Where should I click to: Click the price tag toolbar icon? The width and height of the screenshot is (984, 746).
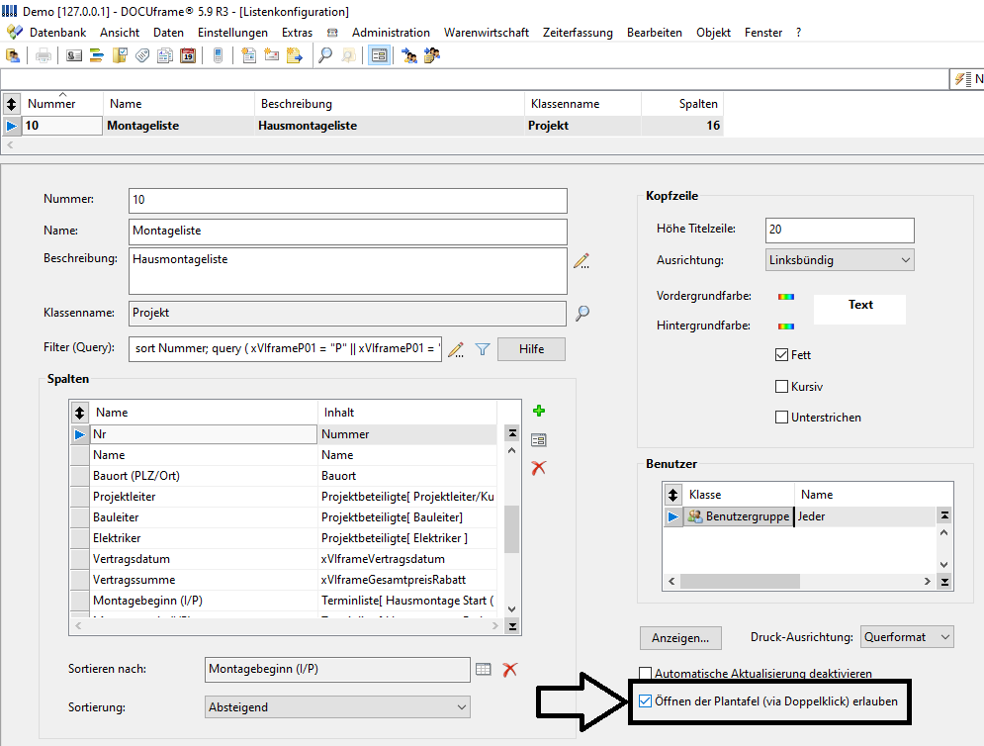[142, 55]
